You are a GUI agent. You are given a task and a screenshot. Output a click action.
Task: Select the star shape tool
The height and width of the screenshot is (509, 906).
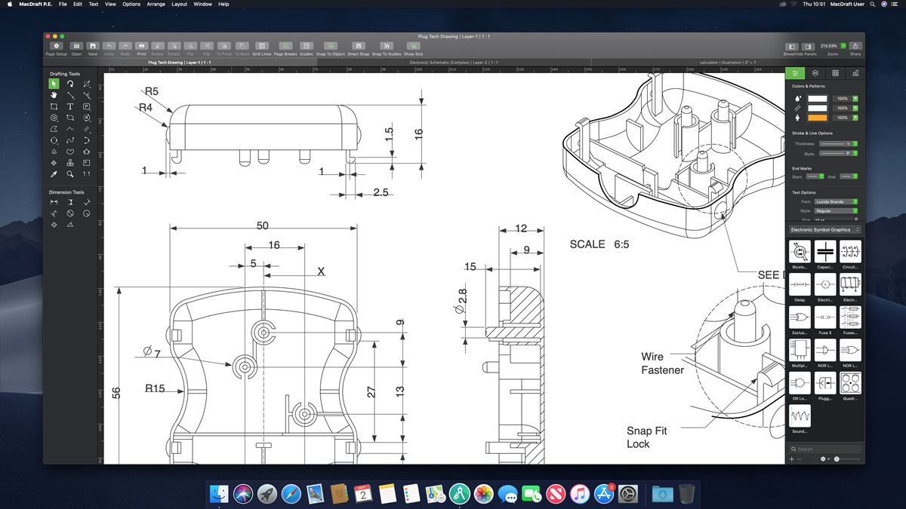point(86,152)
